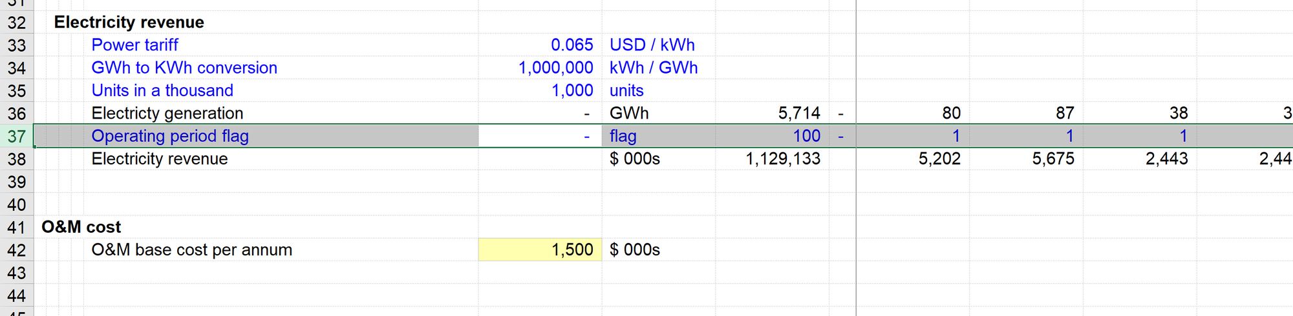Select the highlighted row header 37

(17, 136)
